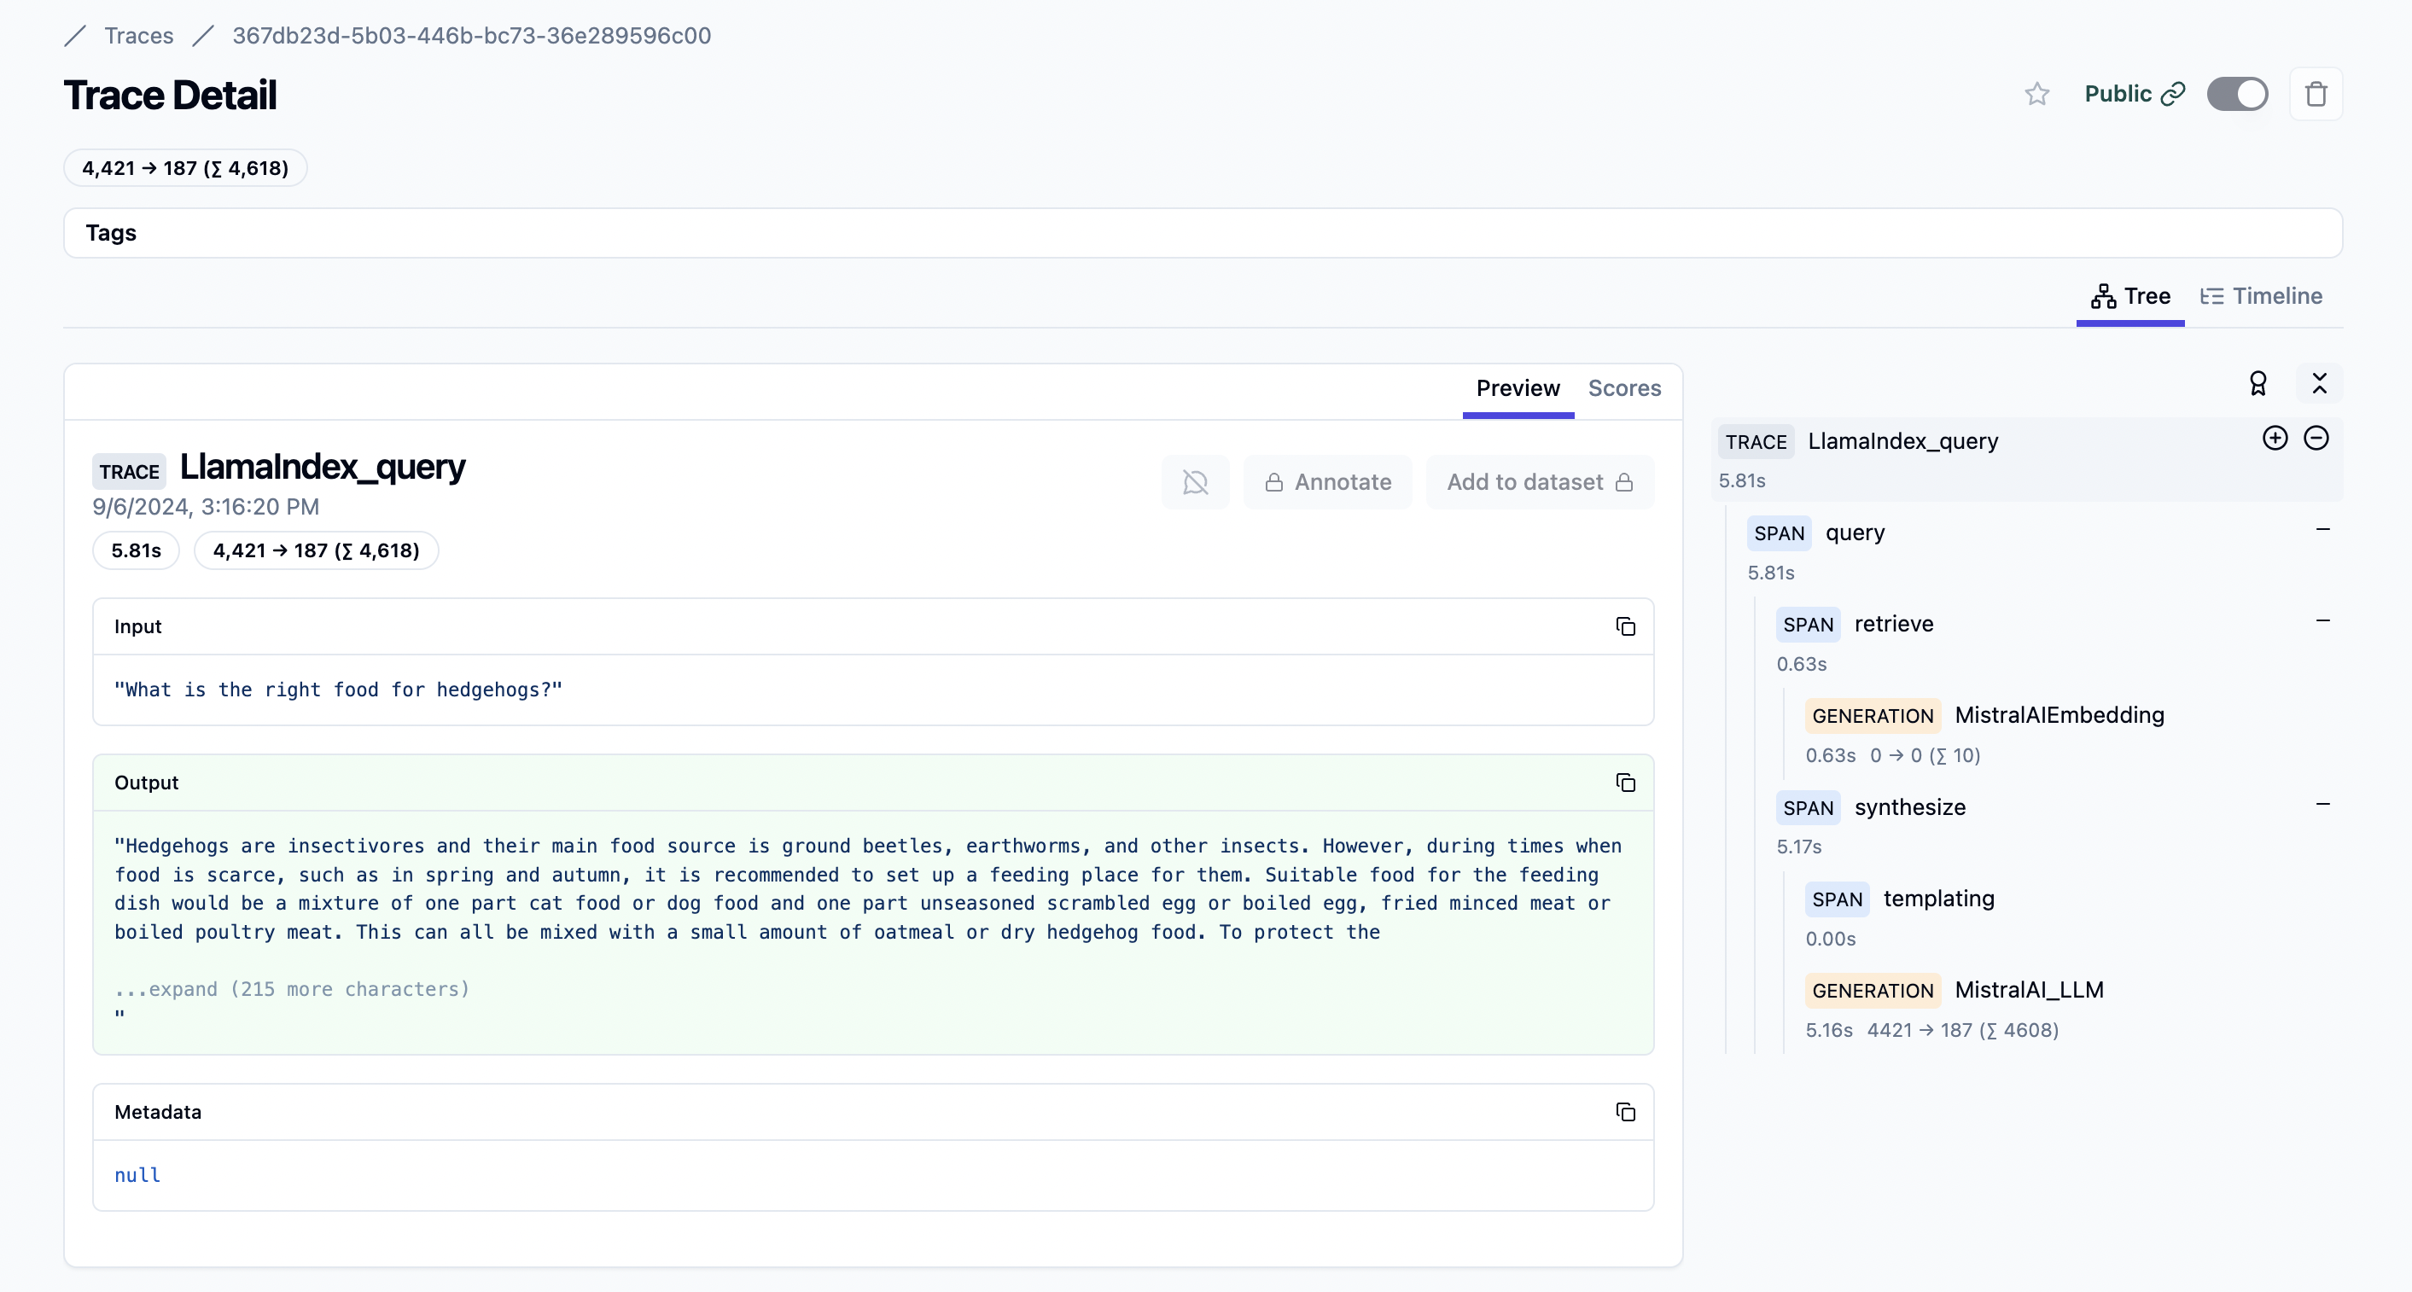
Task: Click the crossed-out comment icon
Action: tap(1195, 482)
